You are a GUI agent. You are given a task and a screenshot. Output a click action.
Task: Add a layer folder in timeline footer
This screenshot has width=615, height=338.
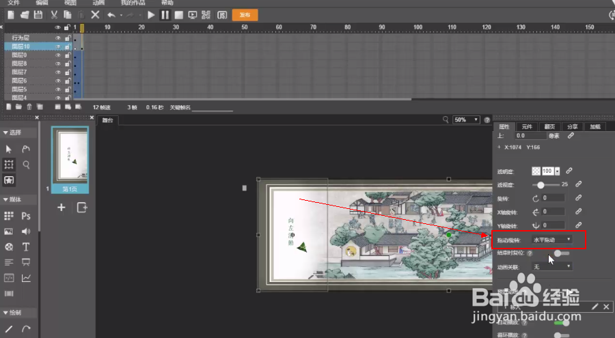18,107
